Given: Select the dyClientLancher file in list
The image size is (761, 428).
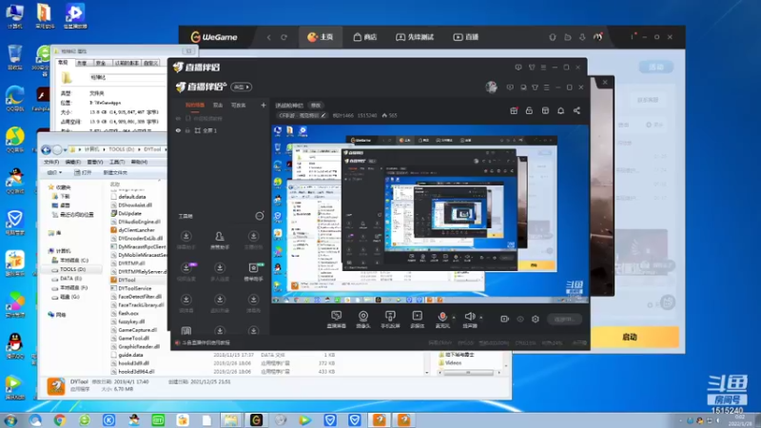Looking at the screenshot, I should coord(132,230).
